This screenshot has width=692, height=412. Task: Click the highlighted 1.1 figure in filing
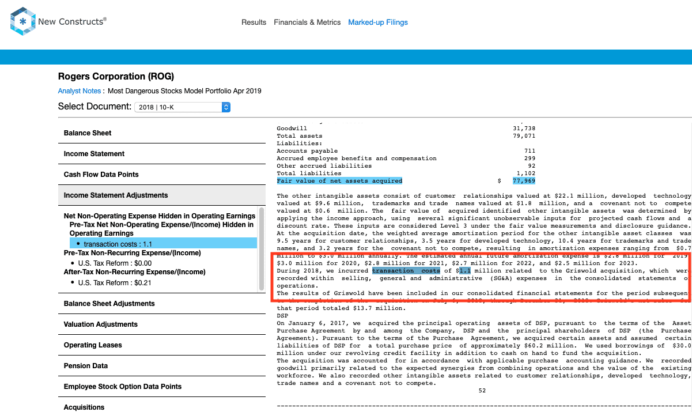465,270
